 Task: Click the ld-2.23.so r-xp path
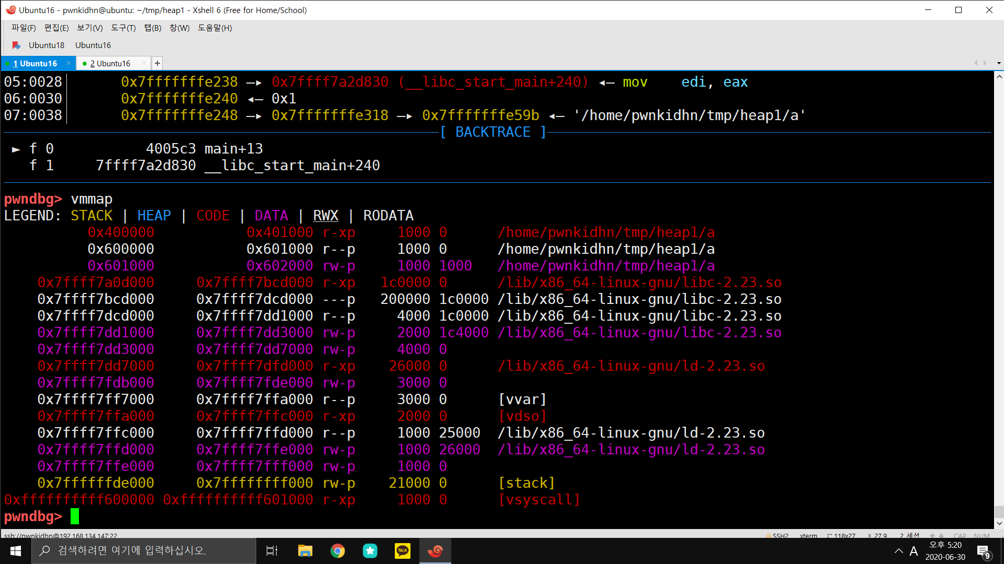pyautogui.click(x=631, y=366)
